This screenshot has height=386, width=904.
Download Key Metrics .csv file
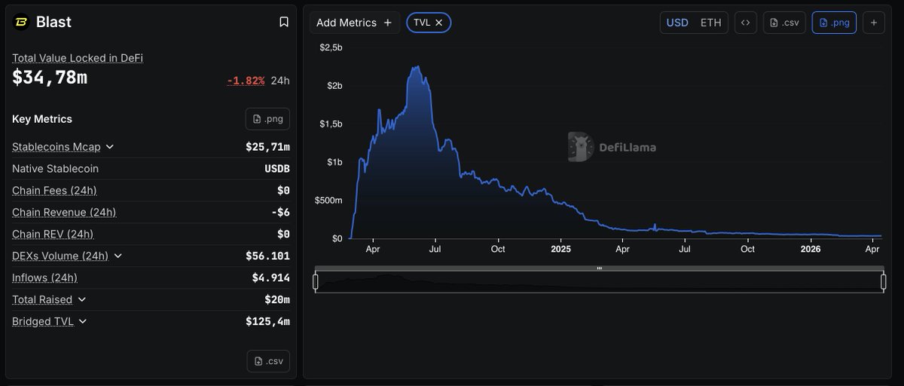click(x=268, y=361)
